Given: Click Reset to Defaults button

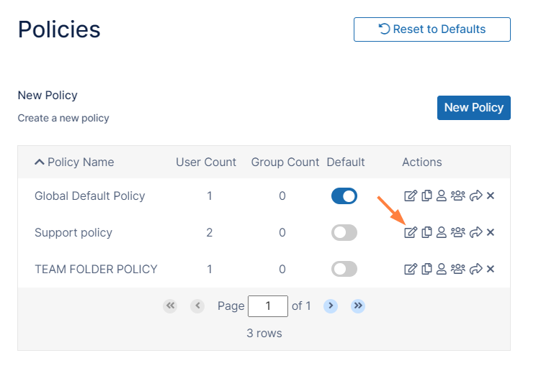Looking at the screenshot, I should pyautogui.click(x=432, y=29).
